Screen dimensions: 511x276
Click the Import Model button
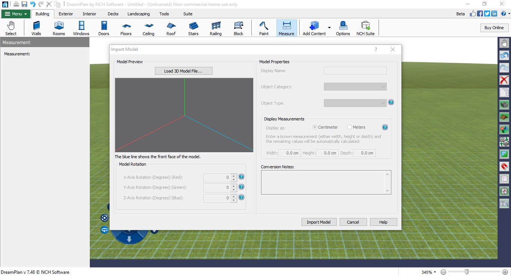319,222
